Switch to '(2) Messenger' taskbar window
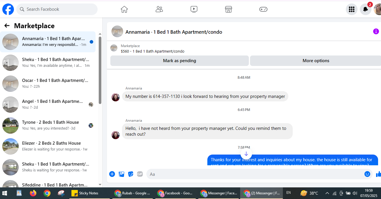 pyautogui.click(x=261, y=193)
